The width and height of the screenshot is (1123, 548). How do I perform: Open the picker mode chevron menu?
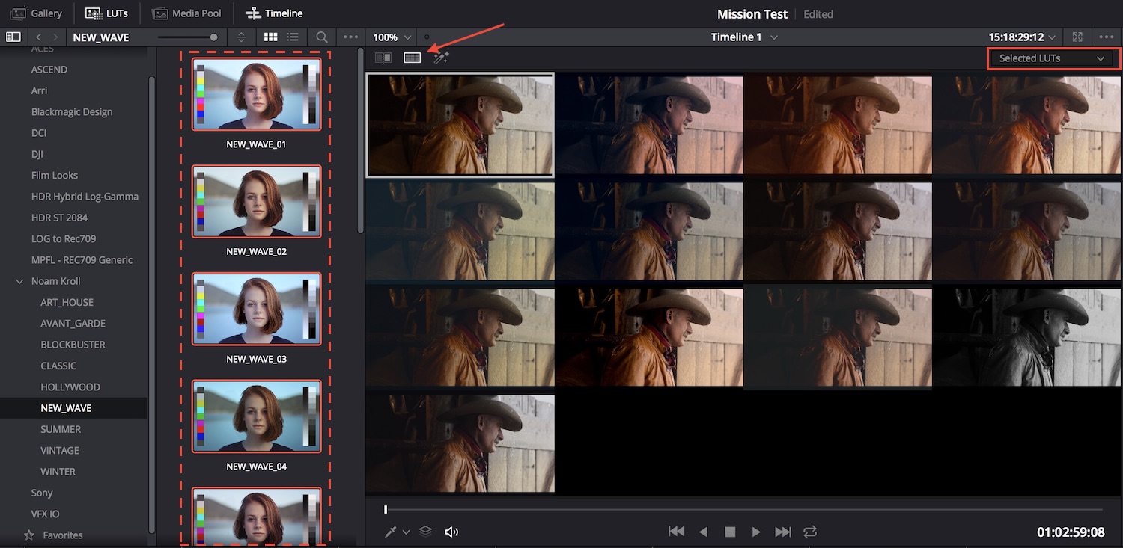[x=407, y=532]
